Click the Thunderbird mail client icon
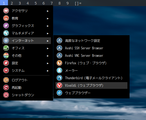 click(x=59, y=78)
